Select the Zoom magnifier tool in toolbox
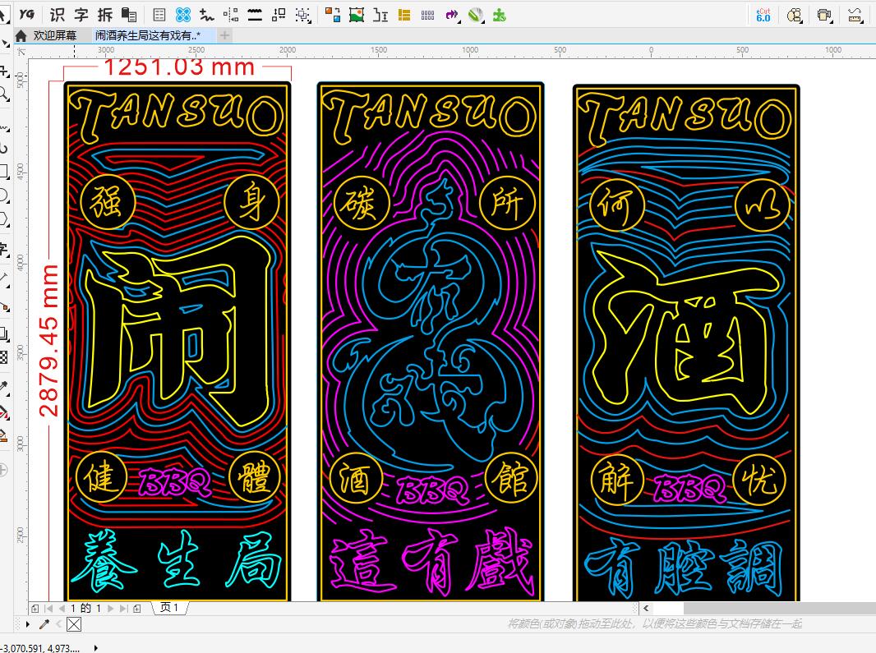This screenshot has height=653, width=876. (x=3, y=94)
